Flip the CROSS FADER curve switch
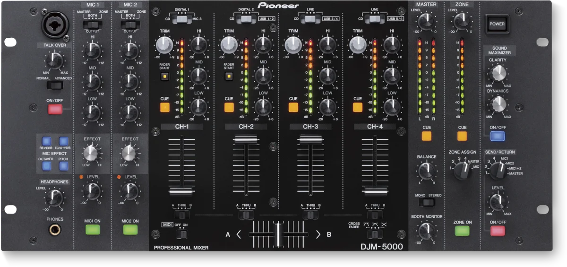 pos(374,234)
